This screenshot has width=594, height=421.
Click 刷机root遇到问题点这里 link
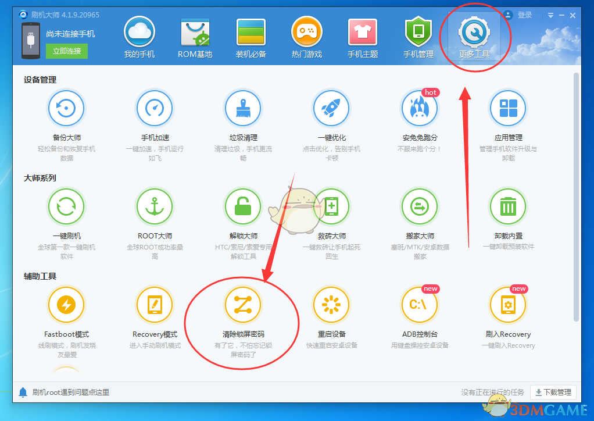(70, 392)
